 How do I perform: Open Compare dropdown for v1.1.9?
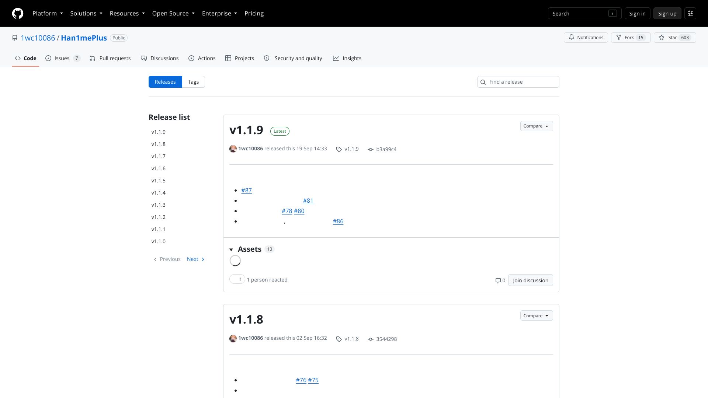pyautogui.click(x=537, y=126)
